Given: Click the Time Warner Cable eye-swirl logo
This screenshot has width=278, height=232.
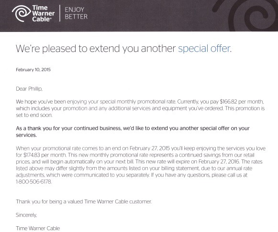Looking at the screenshot, I should pos(21,13).
